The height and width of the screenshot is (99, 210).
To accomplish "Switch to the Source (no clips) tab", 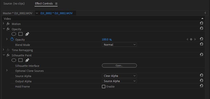I will point(14,4).
